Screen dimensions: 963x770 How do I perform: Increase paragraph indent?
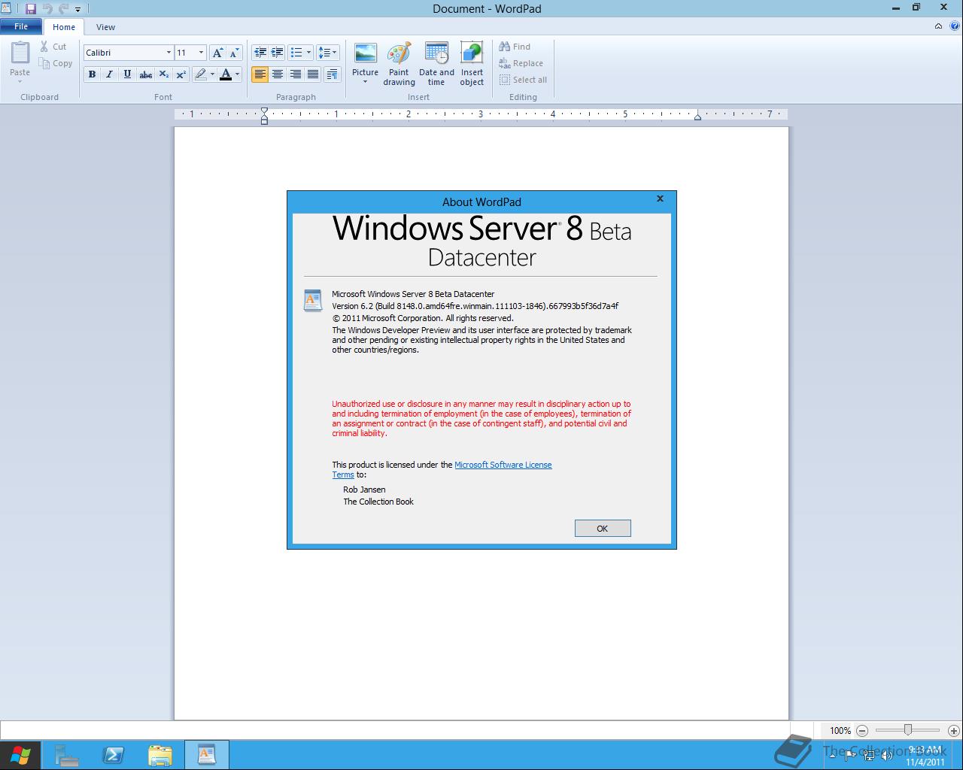277,53
